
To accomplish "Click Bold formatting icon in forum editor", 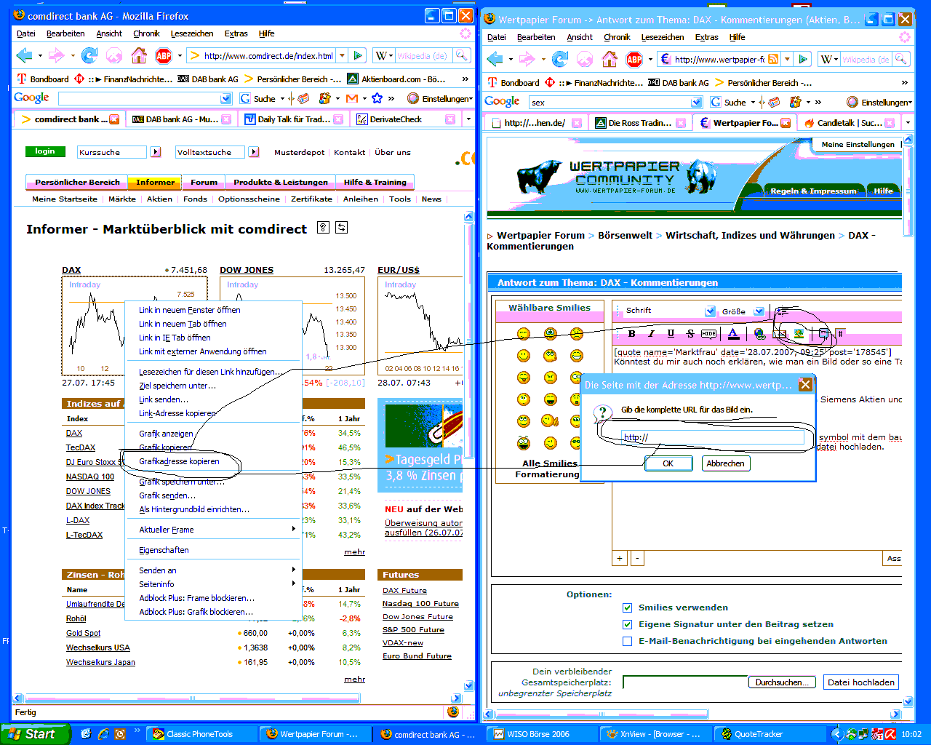I will click(631, 334).
